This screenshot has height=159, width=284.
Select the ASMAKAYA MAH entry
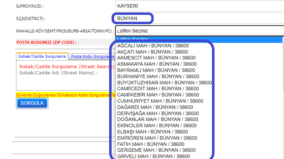pos(157,64)
